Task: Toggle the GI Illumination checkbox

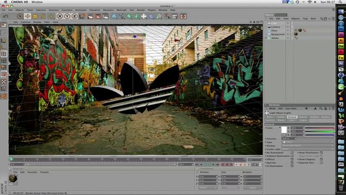Action: 292,166
